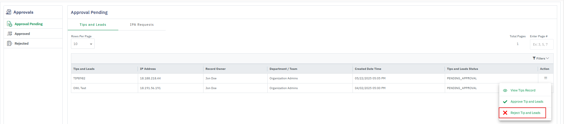This screenshot has height=124, width=564.
Task: Click the Approved sidebar icon
Action: coord(9,34)
